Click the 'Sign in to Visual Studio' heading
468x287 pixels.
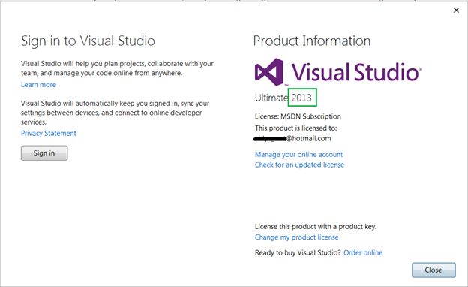click(88, 41)
